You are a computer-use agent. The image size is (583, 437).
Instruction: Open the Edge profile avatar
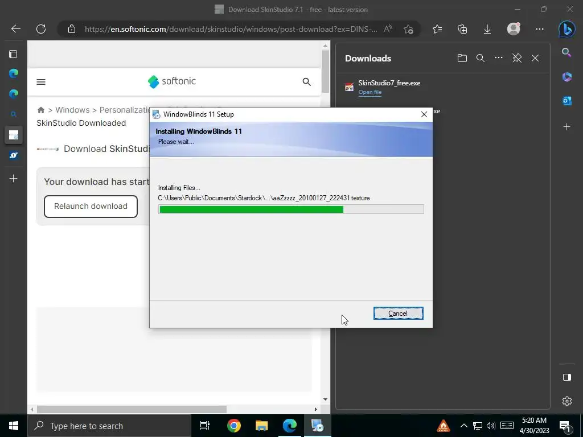click(514, 29)
